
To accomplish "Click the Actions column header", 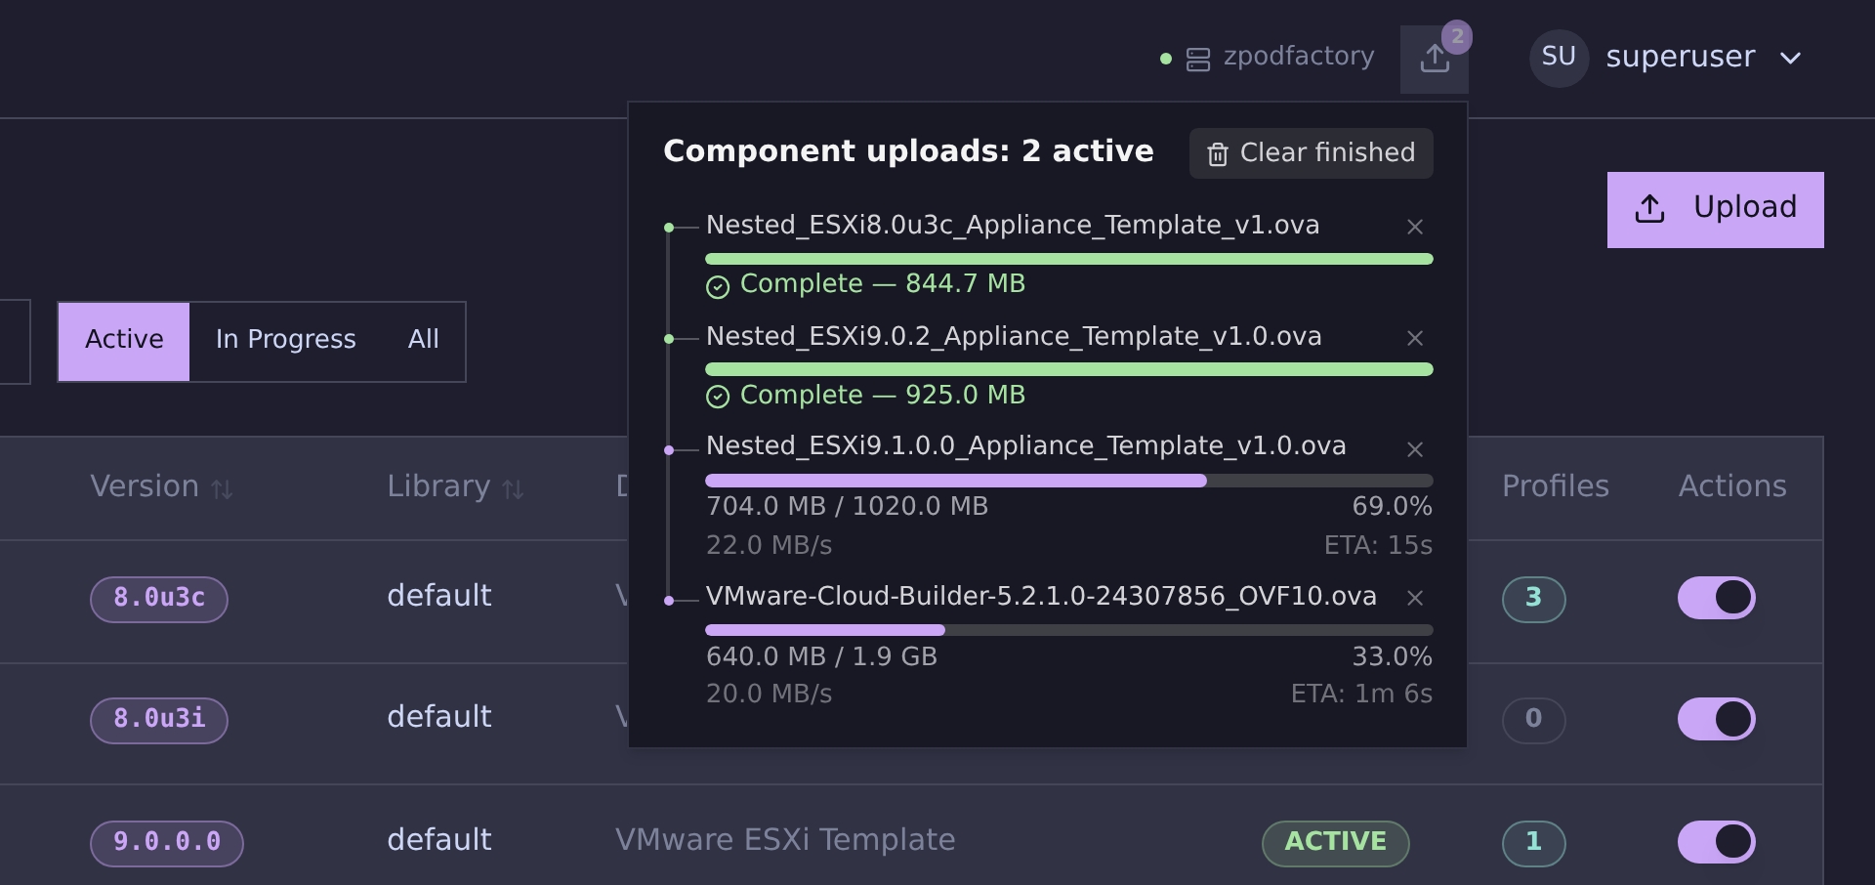I will tap(1732, 486).
